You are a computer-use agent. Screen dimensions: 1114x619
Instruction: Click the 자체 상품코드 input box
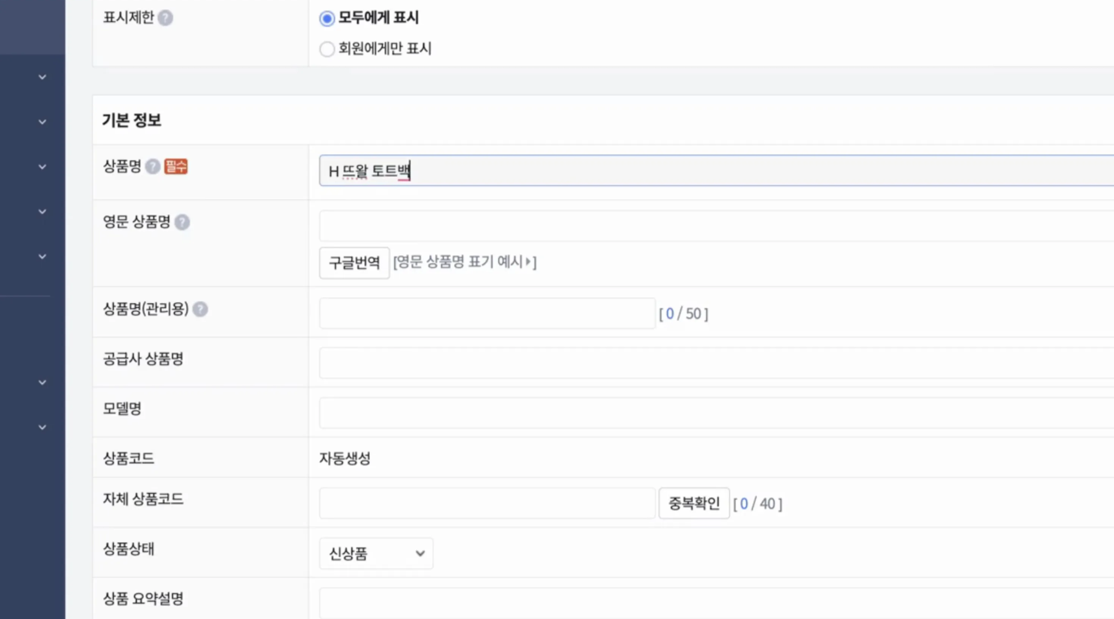pyautogui.click(x=485, y=502)
